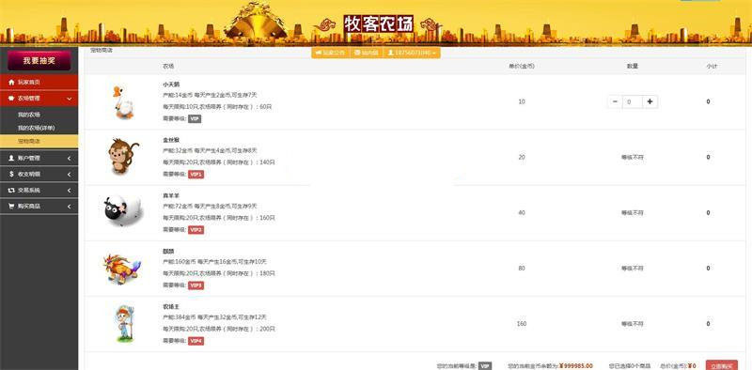Click the red VIP4 badge of farmer row
Image resolution: width=752 pixels, height=370 pixels.
point(196,341)
